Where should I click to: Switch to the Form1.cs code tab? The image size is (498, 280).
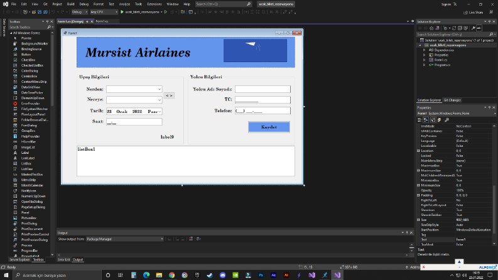point(102,21)
